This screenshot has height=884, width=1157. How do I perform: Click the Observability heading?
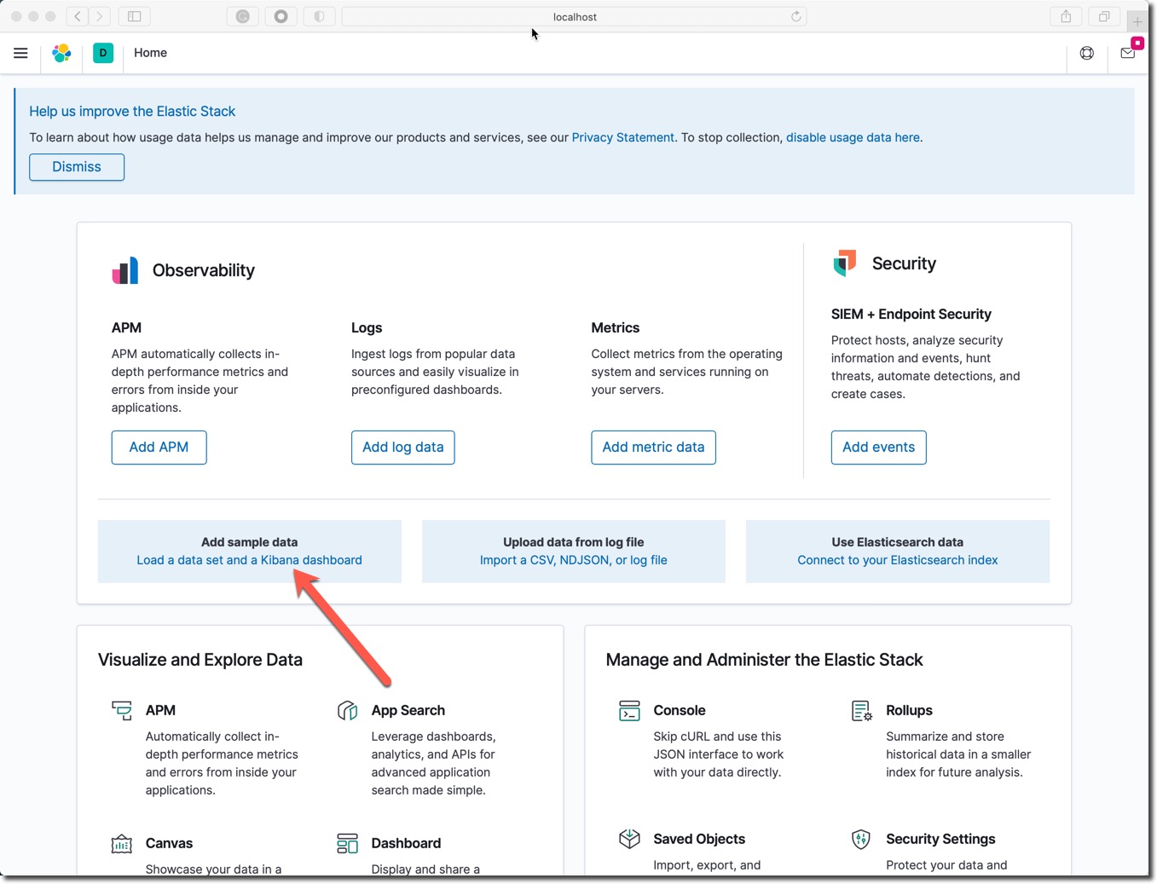pyautogui.click(x=204, y=270)
